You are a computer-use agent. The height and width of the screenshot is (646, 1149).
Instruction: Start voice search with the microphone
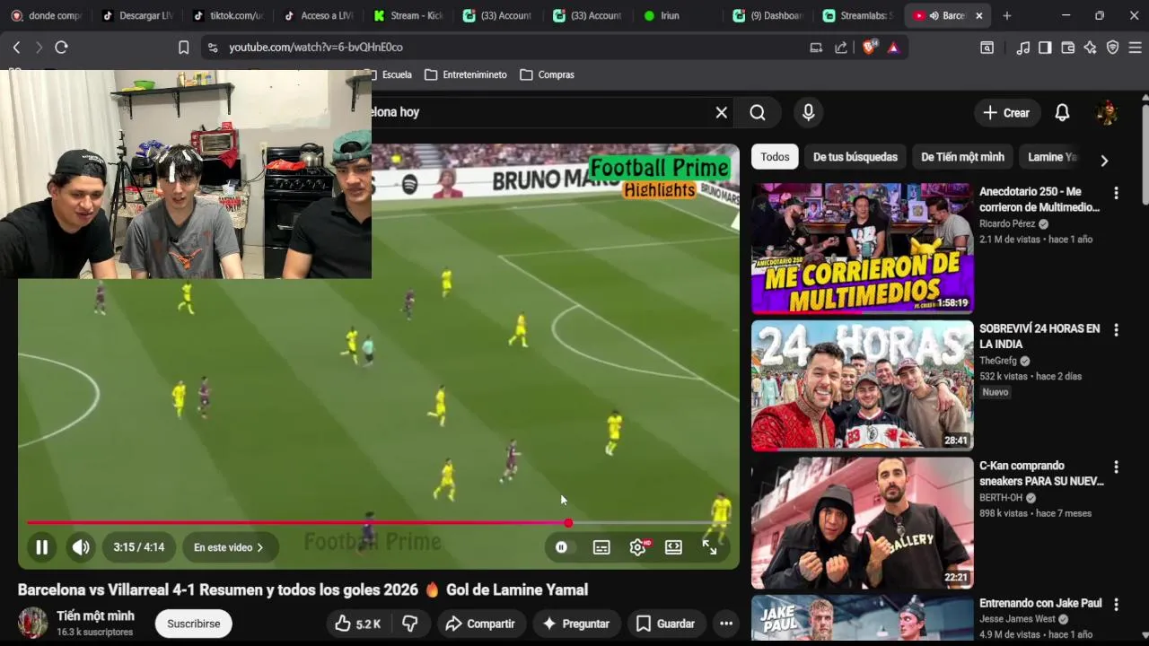tap(809, 112)
